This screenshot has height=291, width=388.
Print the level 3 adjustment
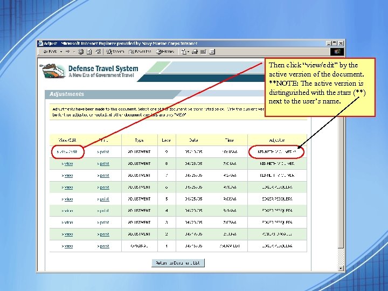click(x=103, y=223)
